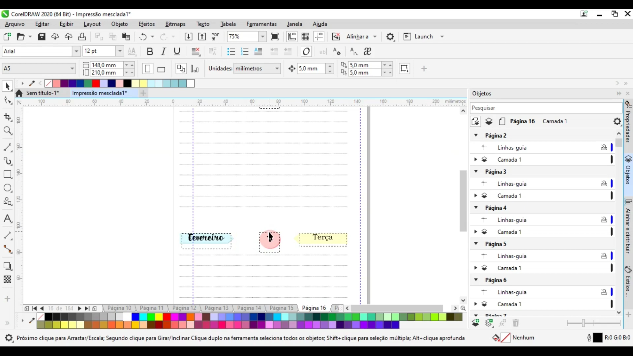This screenshot has width=633, height=356.
Task: Select landscape page orientation
Action: coord(161,69)
